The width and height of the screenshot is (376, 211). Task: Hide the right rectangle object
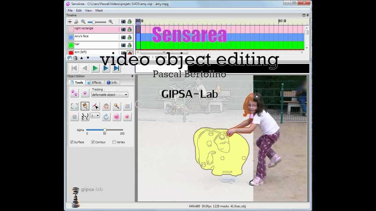pos(123,29)
